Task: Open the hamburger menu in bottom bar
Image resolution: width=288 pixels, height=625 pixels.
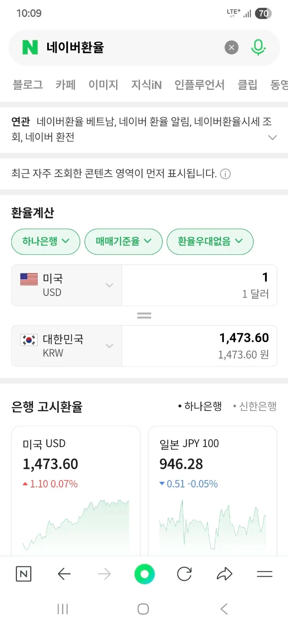Action: [264, 574]
